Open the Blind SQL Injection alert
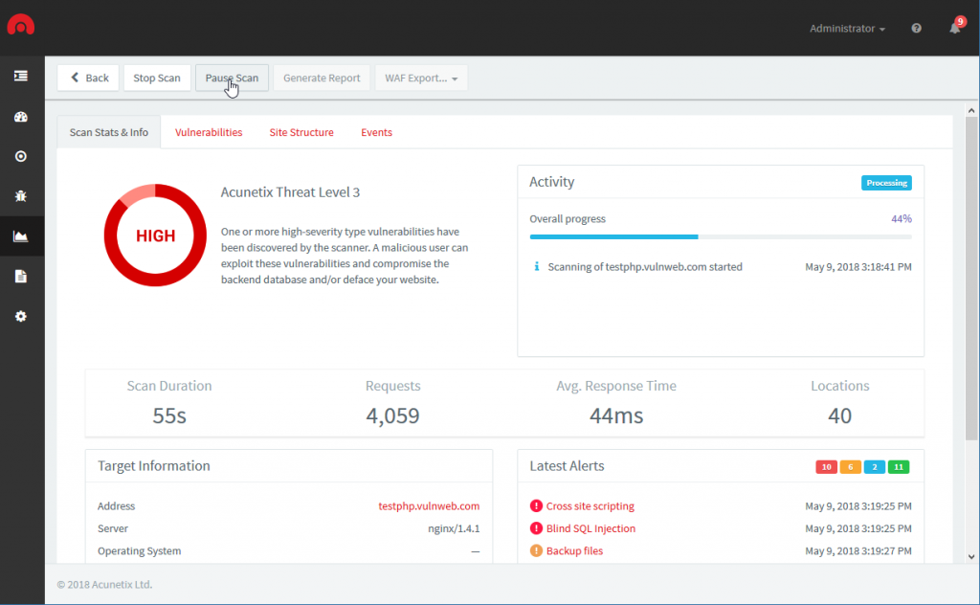The height and width of the screenshot is (605, 980). pyautogui.click(x=590, y=528)
